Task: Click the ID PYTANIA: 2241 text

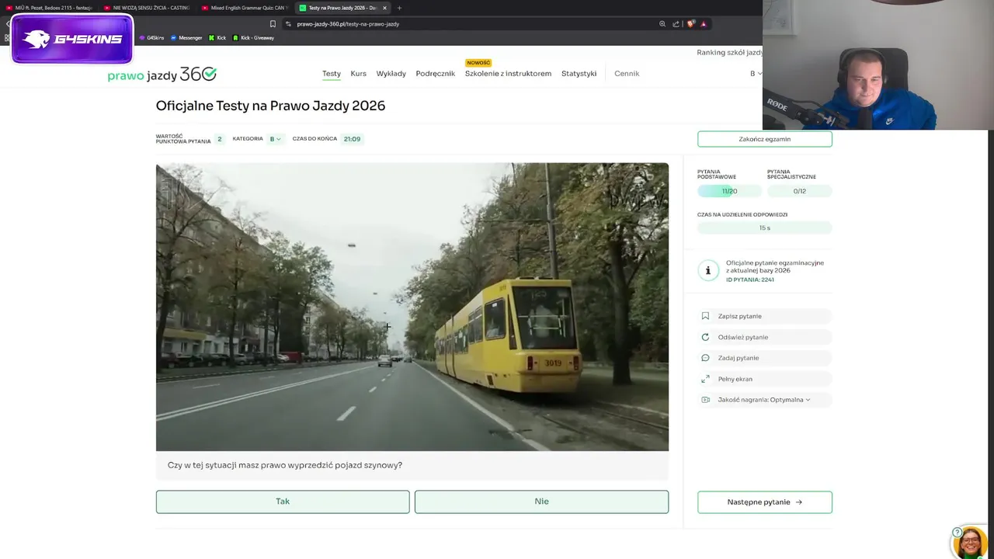Action: point(750,279)
